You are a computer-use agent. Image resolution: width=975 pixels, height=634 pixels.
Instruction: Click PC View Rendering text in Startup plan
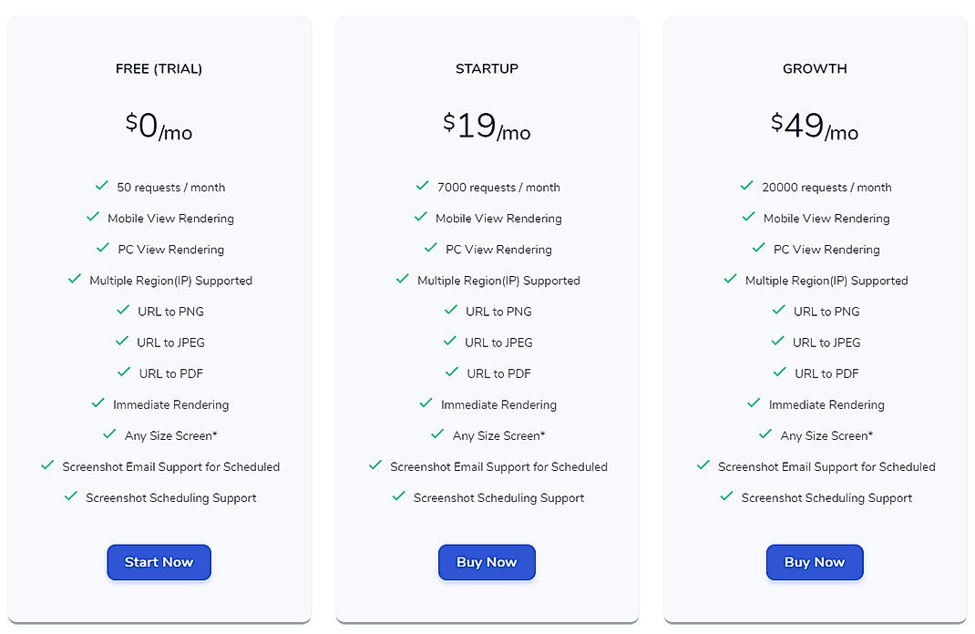[x=498, y=249]
